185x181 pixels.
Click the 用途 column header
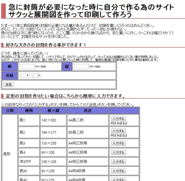[88, 111]
